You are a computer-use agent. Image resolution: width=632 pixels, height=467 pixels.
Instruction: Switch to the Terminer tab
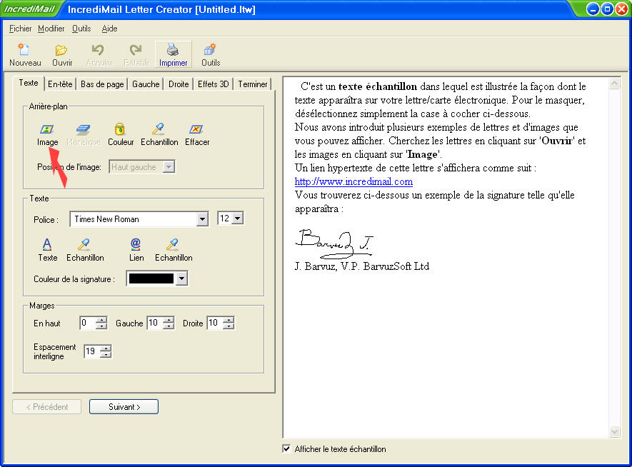pyautogui.click(x=252, y=84)
